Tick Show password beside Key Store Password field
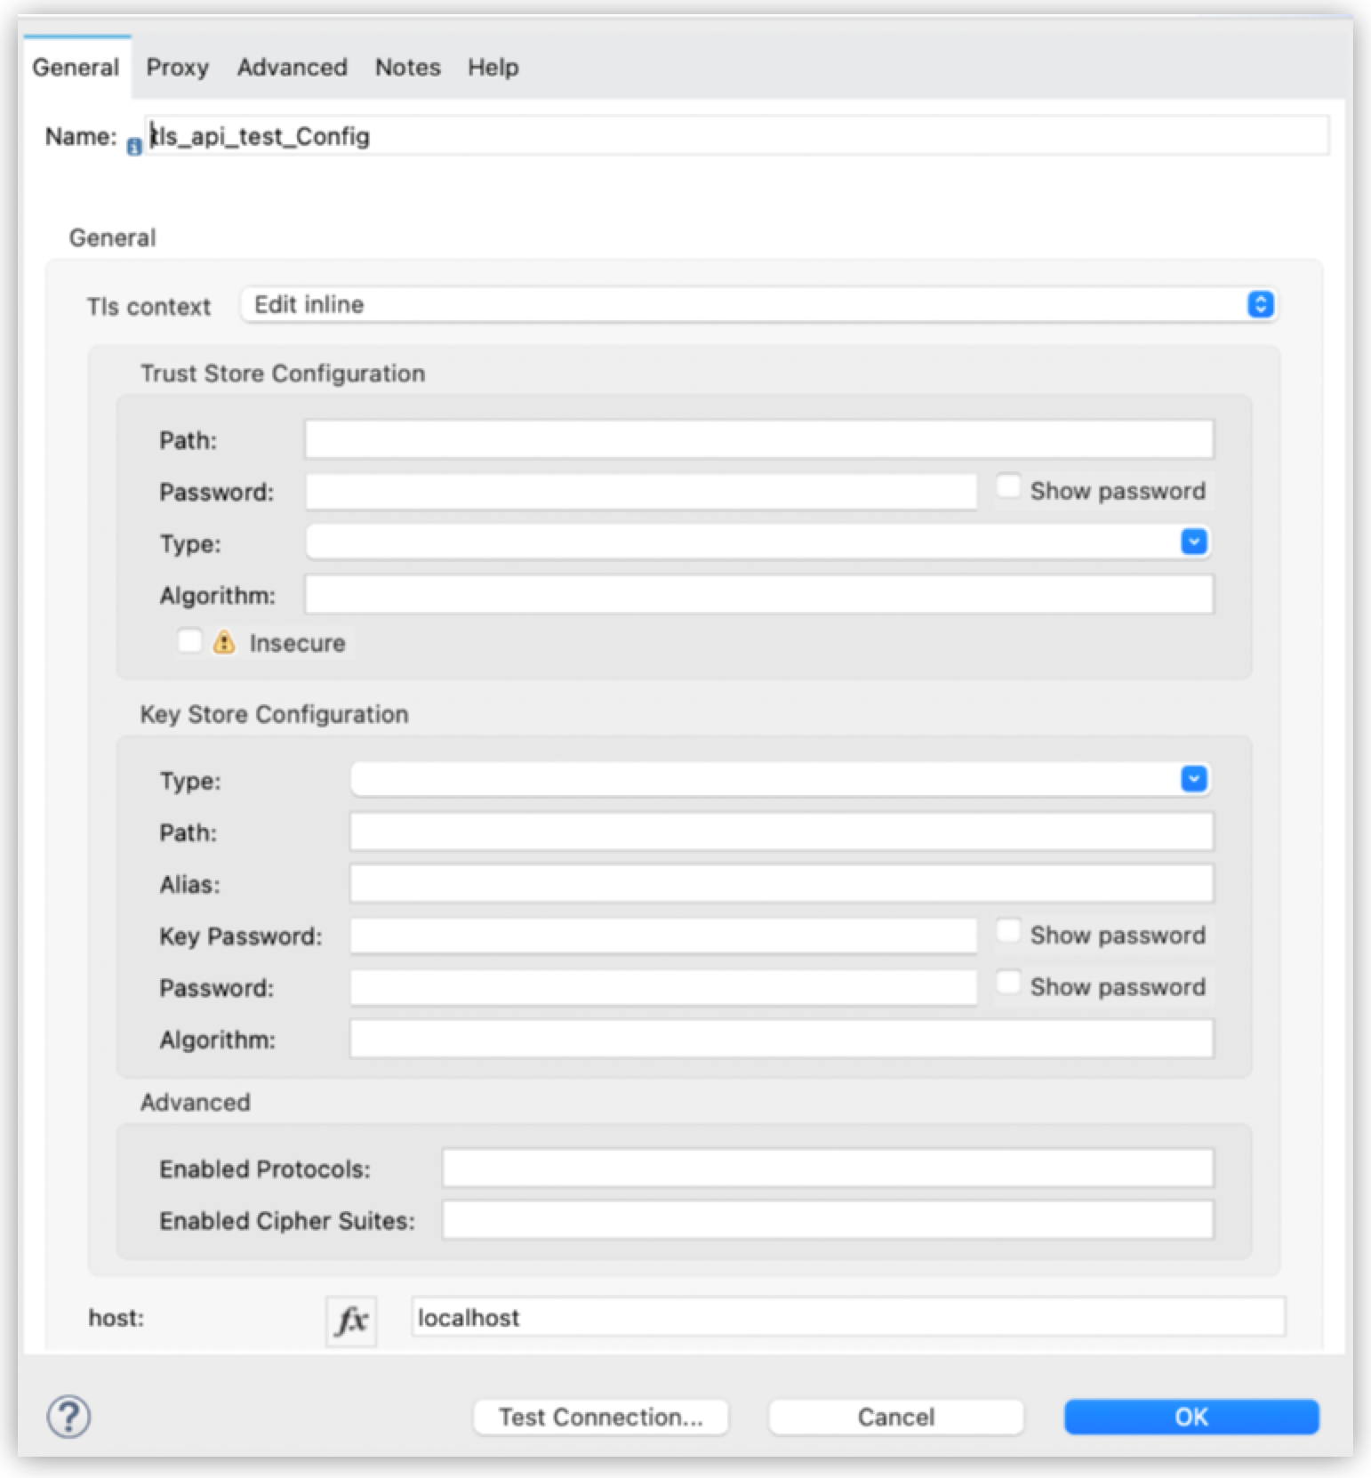 tap(1007, 984)
